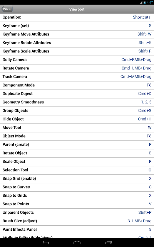
Task: Tap the Duplicate Object row
Action: click(77, 94)
